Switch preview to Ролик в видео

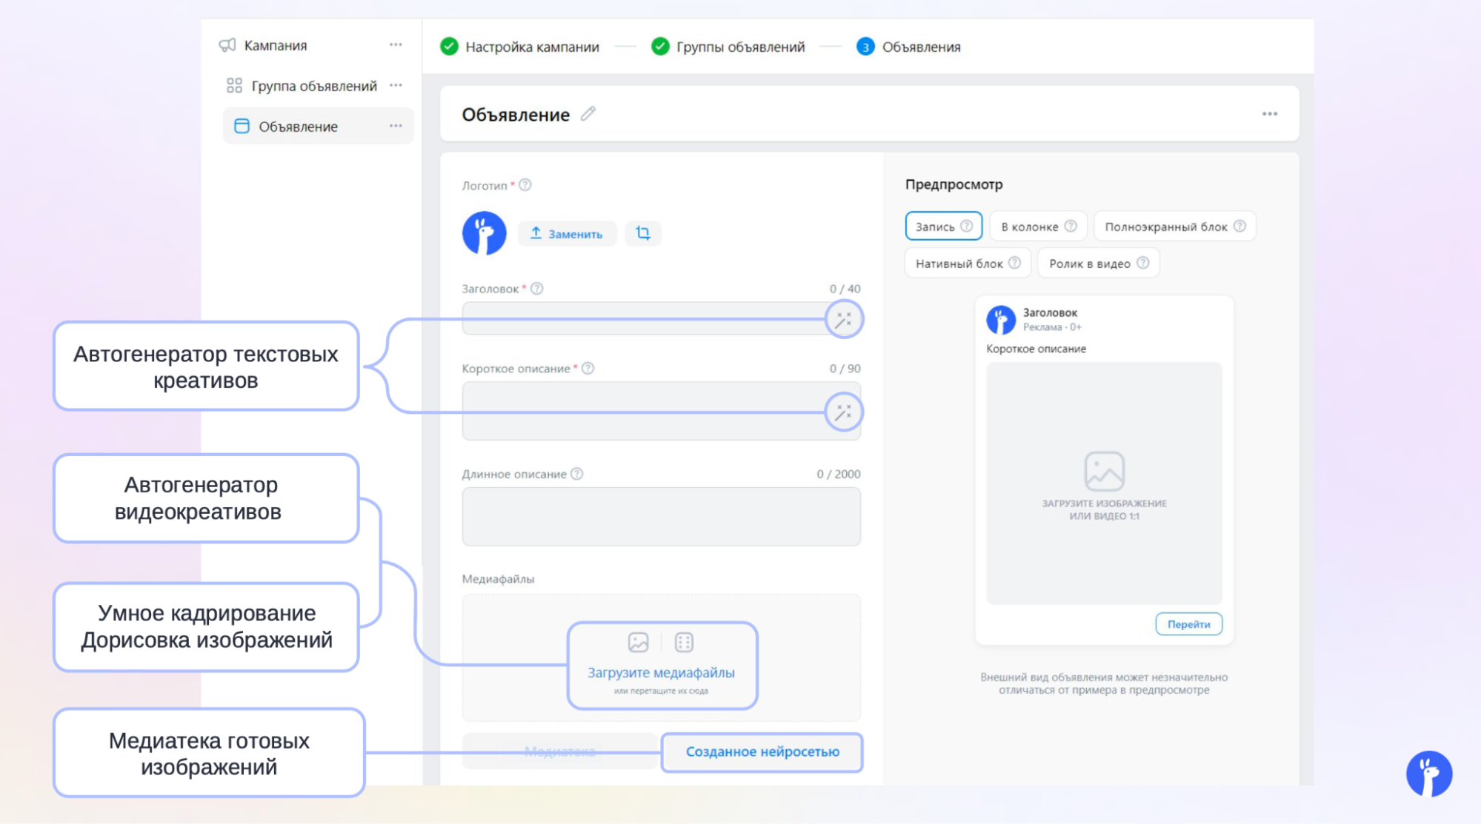point(1099,263)
